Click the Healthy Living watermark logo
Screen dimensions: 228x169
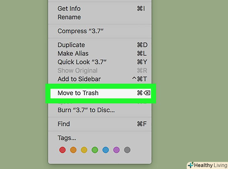pos(207,165)
